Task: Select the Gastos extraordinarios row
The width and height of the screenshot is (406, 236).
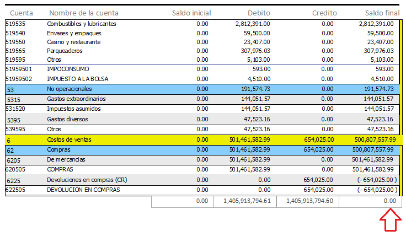Action: (202, 99)
